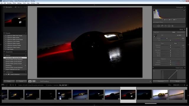189x106 pixels.
Task: Toggle shadow clipping indicator in histogram
Action: (154, 11)
